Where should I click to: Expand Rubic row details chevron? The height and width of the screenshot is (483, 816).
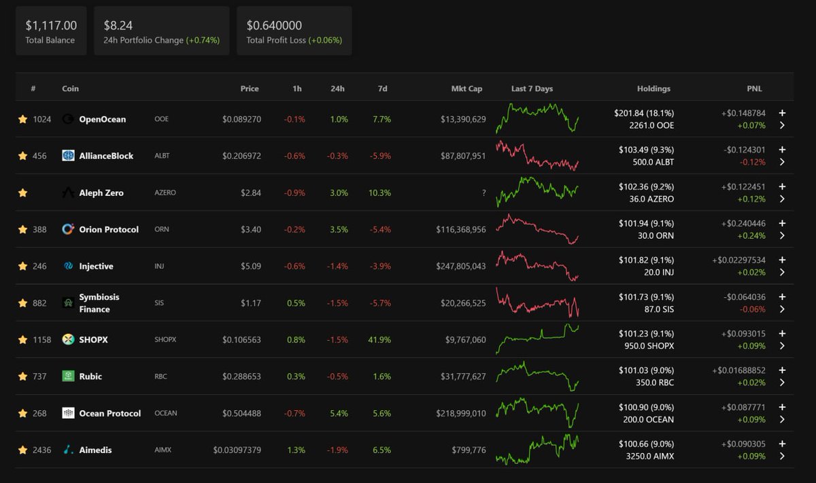(x=782, y=382)
